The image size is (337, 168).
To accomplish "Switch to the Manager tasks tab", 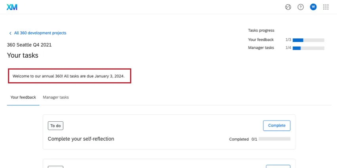I will (x=56, y=97).
